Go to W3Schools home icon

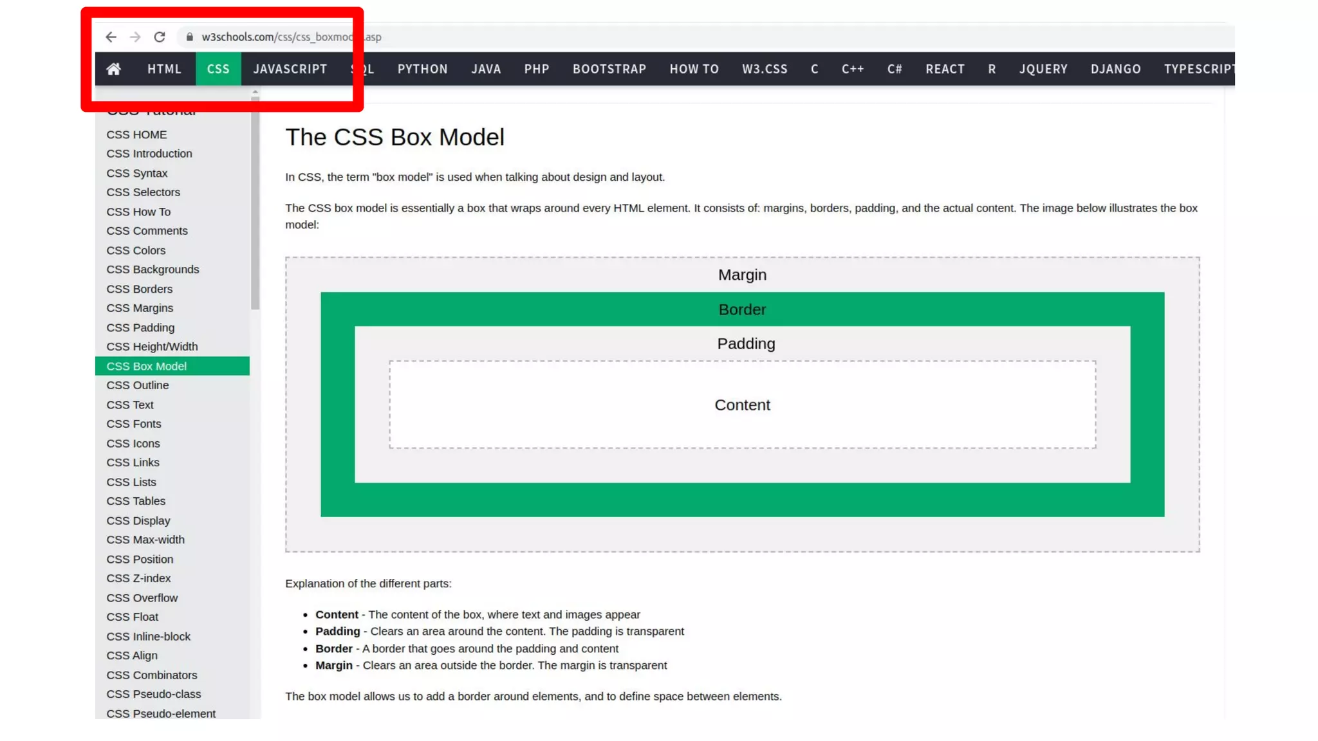pyautogui.click(x=114, y=69)
